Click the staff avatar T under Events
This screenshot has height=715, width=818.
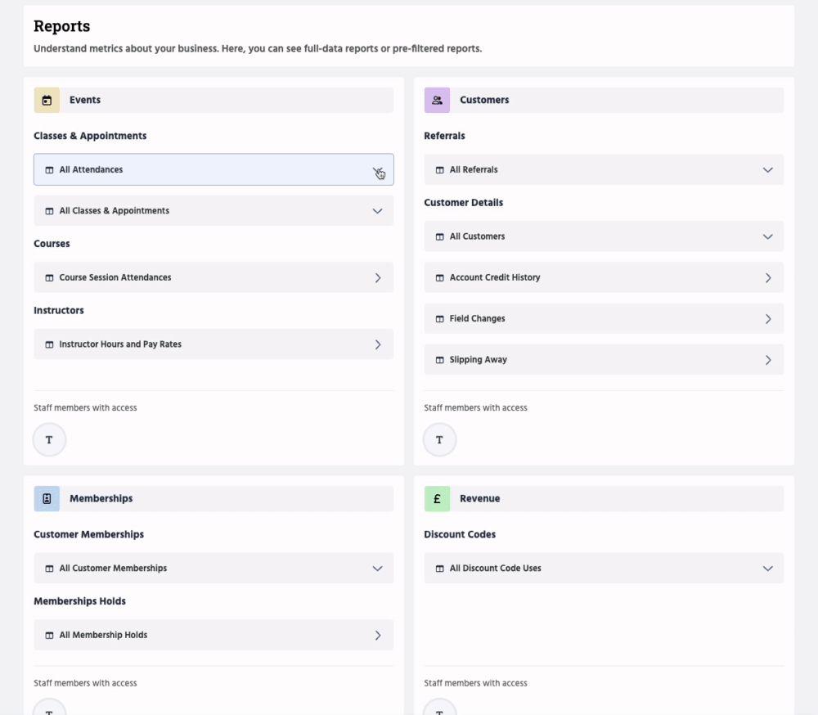click(49, 440)
